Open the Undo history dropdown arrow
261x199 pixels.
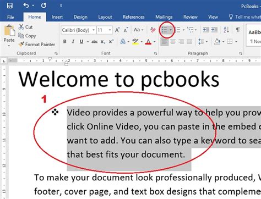click(x=33, y=5)
